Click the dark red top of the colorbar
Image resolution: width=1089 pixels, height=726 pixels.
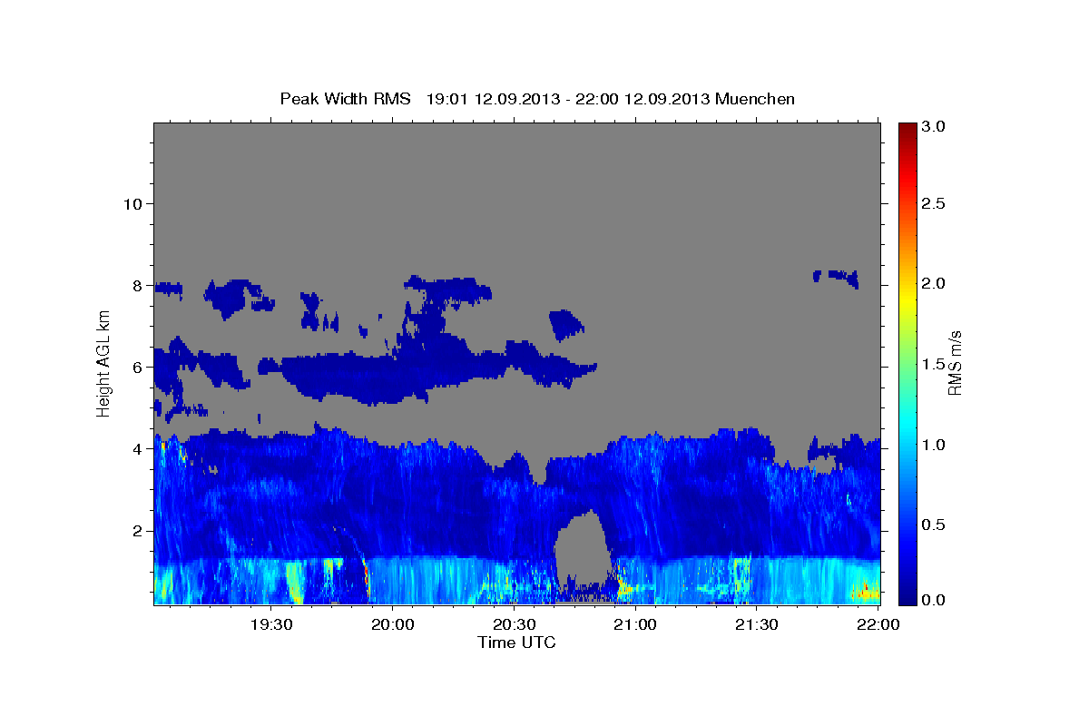907,129
